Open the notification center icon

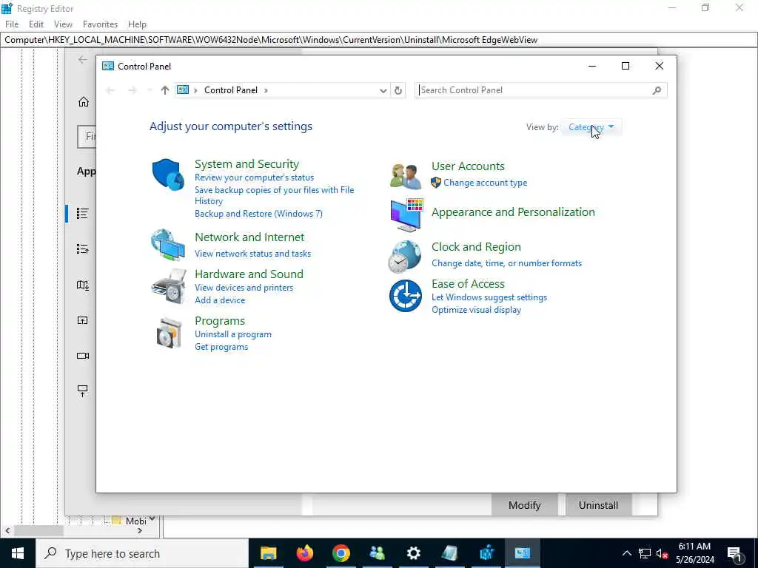[x=735, y=553]
